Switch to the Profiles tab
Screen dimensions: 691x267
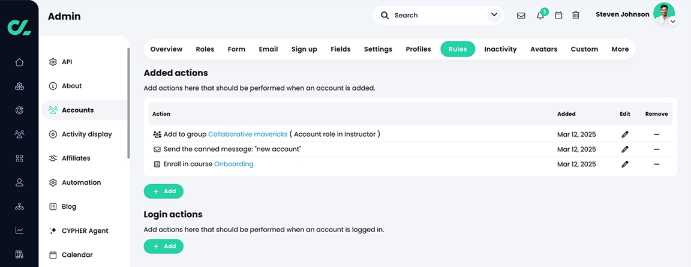[418, 49]
